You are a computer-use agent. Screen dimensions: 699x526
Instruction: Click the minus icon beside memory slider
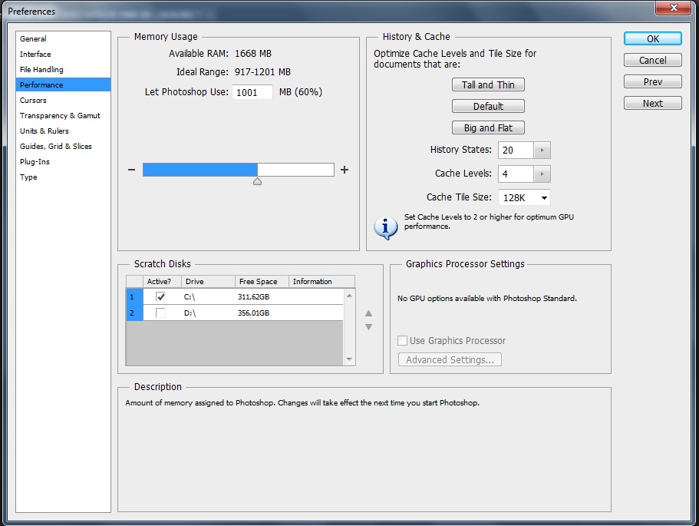click(x=131, y=170)
